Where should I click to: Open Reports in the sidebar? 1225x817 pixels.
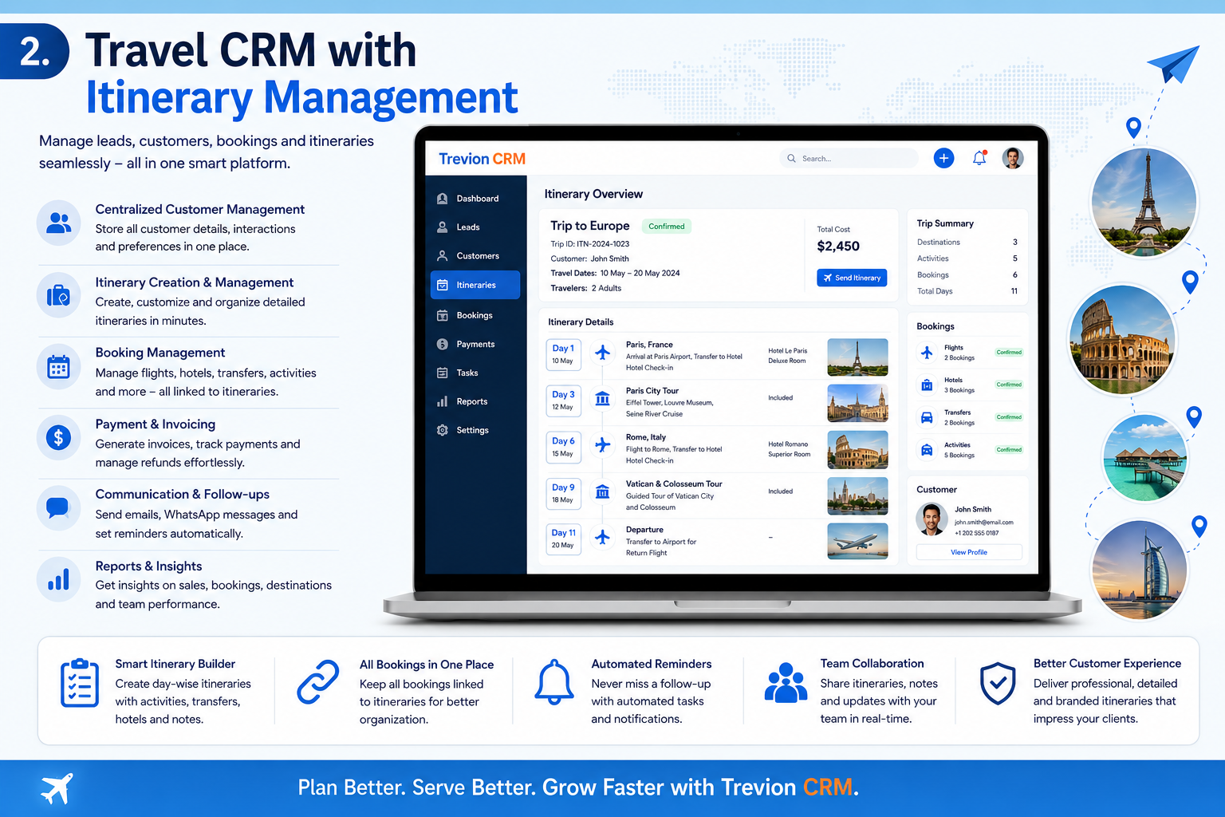point(475,401)
